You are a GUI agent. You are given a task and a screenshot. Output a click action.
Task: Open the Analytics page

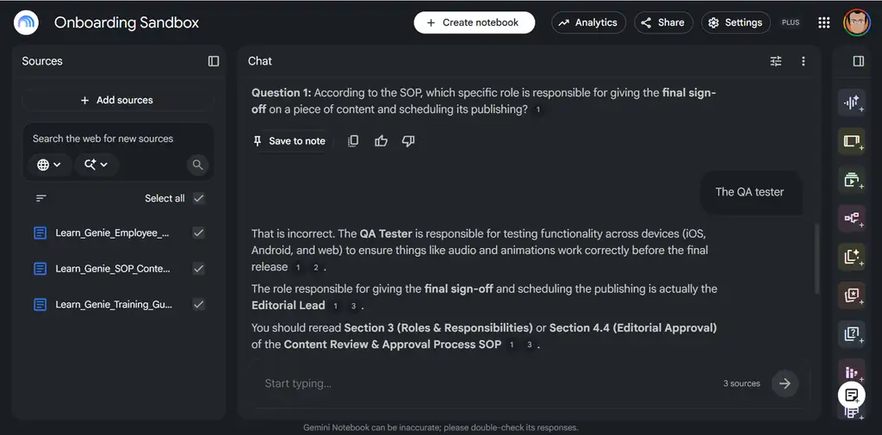pos(588,22)
